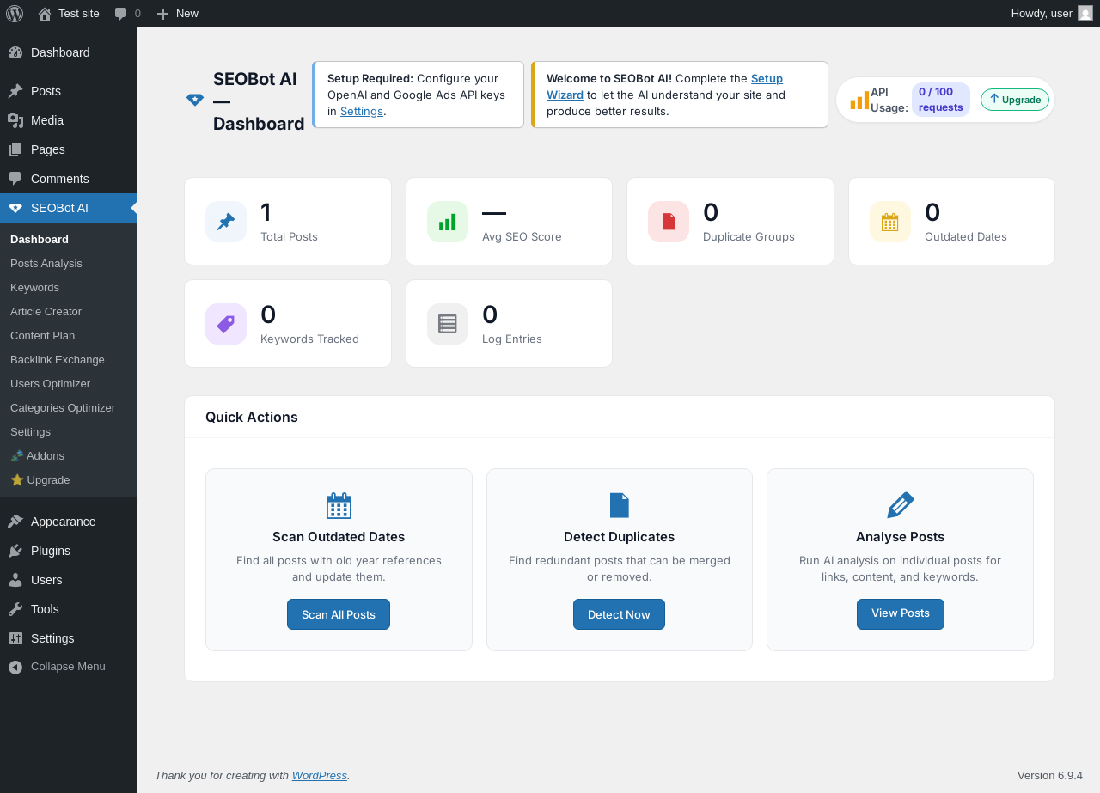Image resolution: width=1100 pixels, height=793 pixels.
Task: Click the New label in admin bar
Action: tap(187, 14)
